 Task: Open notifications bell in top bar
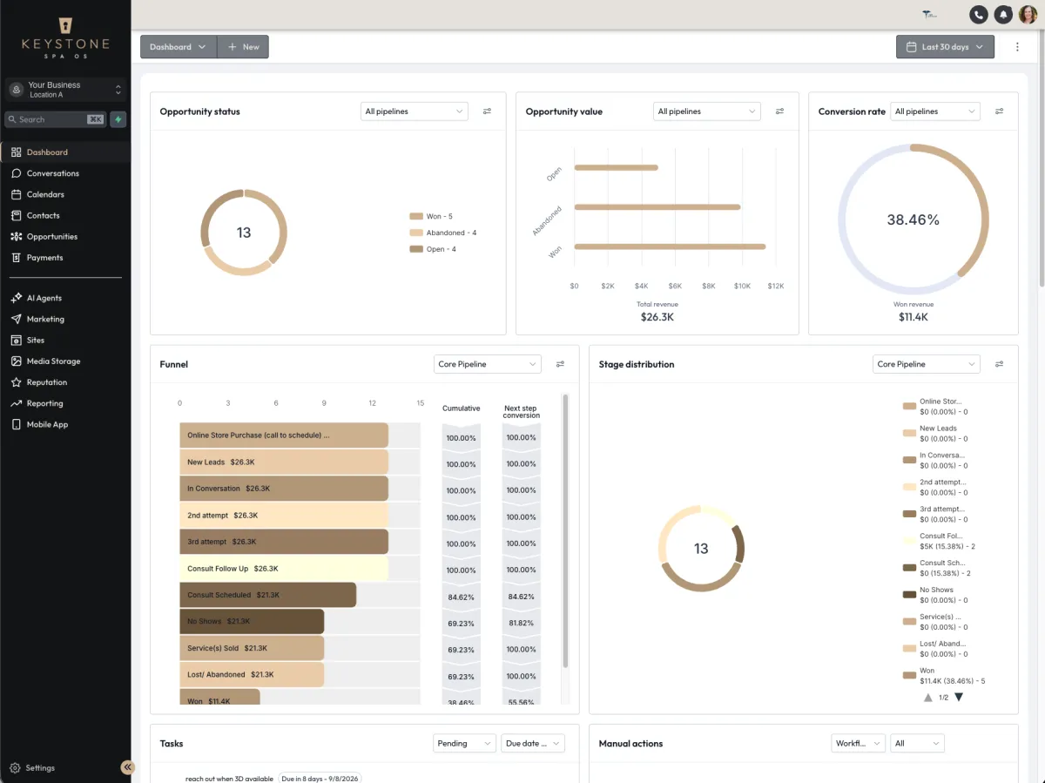point(1004,14)
